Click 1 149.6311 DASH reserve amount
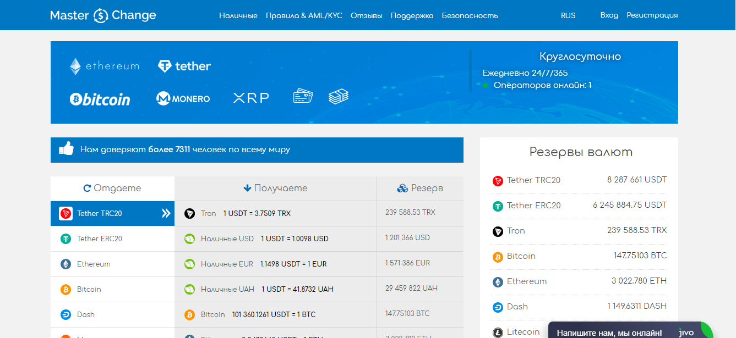736x338 pixels. coord(637,306)
